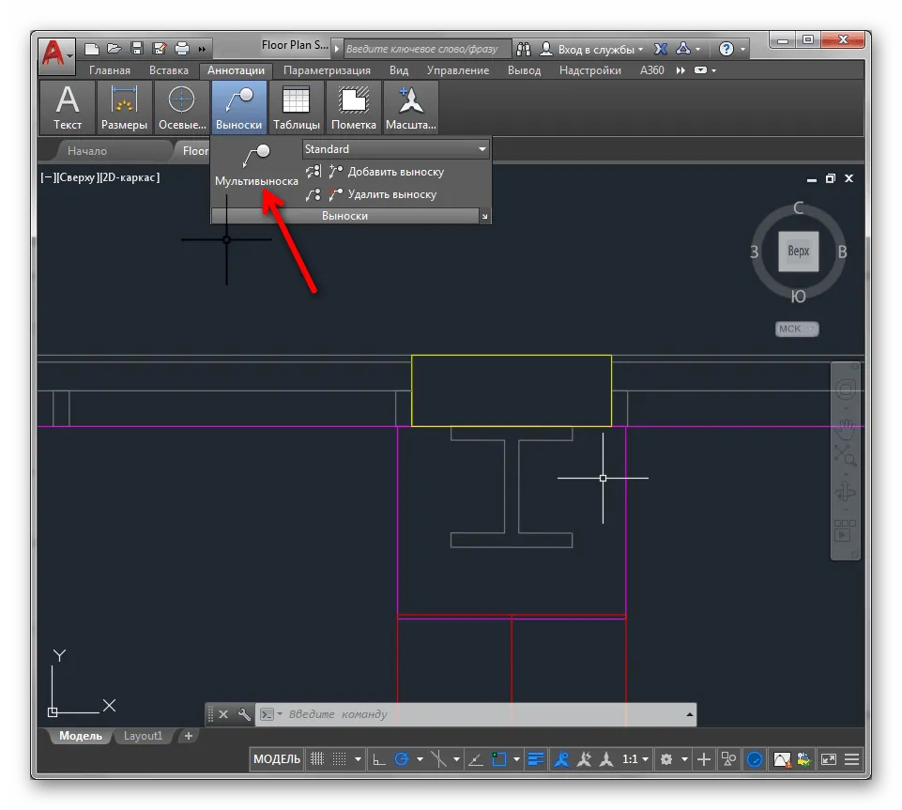Open the Standard multileader style dropdown
The image size is (902, 810).
396,149
